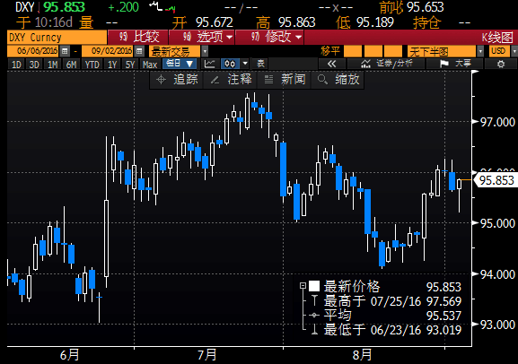Click the third 移平 moving average box
Image resolution: width=518 pixels, height=364 pixels.
(x=393, y=51)
